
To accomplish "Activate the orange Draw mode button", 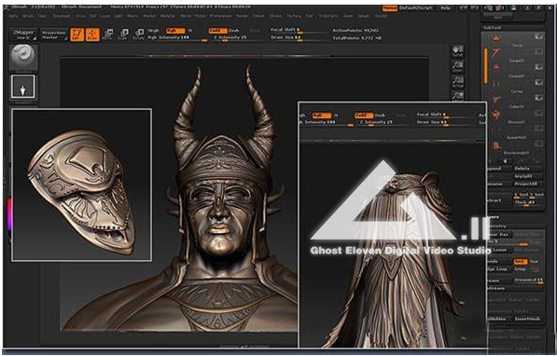I will pos(92,34).
